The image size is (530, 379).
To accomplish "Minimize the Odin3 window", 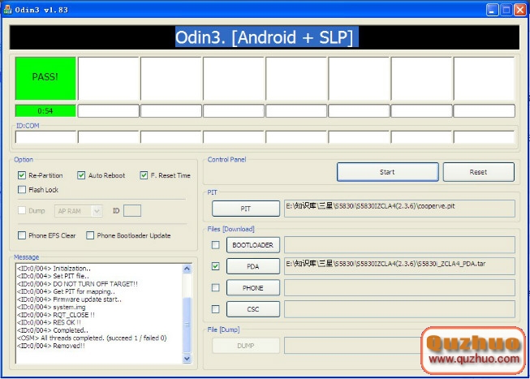I will (x=492, y=10).
